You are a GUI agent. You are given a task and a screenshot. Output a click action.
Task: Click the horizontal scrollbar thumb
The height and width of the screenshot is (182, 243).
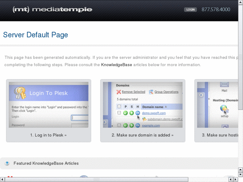coord(97,180)
